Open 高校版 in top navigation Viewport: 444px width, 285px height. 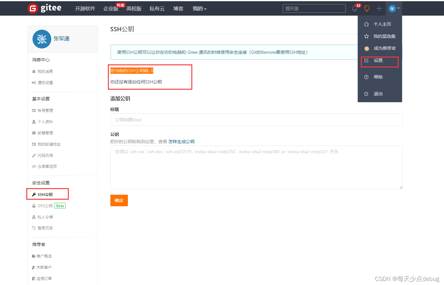(134, 8)
